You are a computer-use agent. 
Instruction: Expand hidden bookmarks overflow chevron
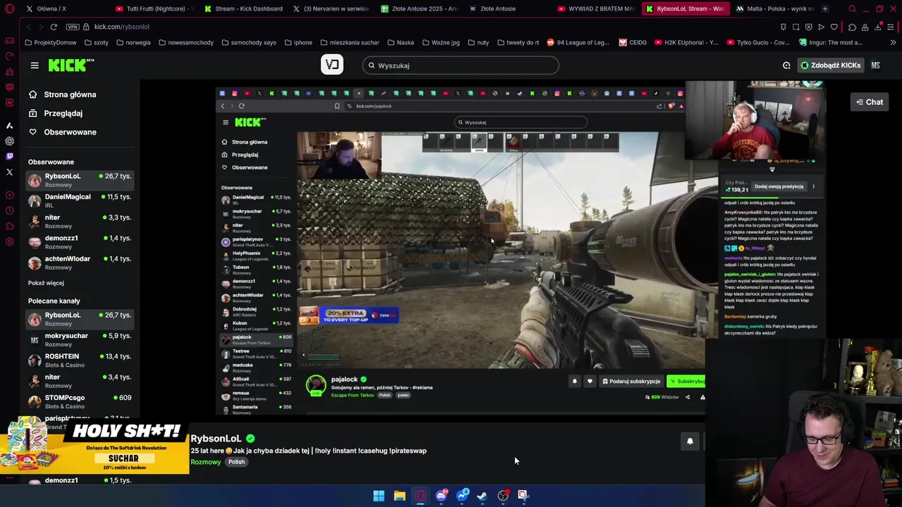tap(894, 42)
